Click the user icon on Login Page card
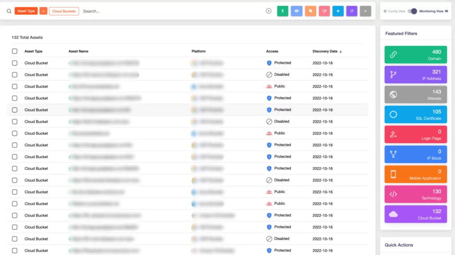The image size is (455, 255). click(393, 134)
